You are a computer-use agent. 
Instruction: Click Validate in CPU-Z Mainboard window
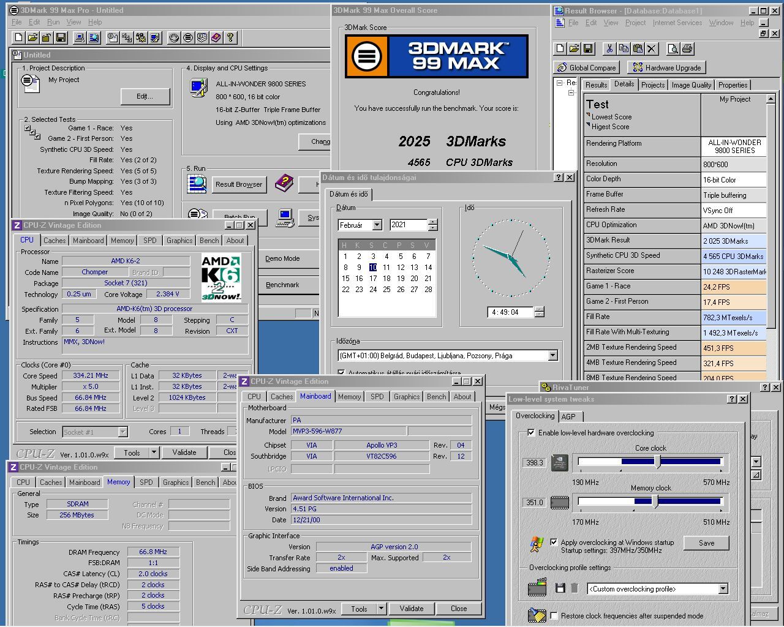click(x=412, y=609)
